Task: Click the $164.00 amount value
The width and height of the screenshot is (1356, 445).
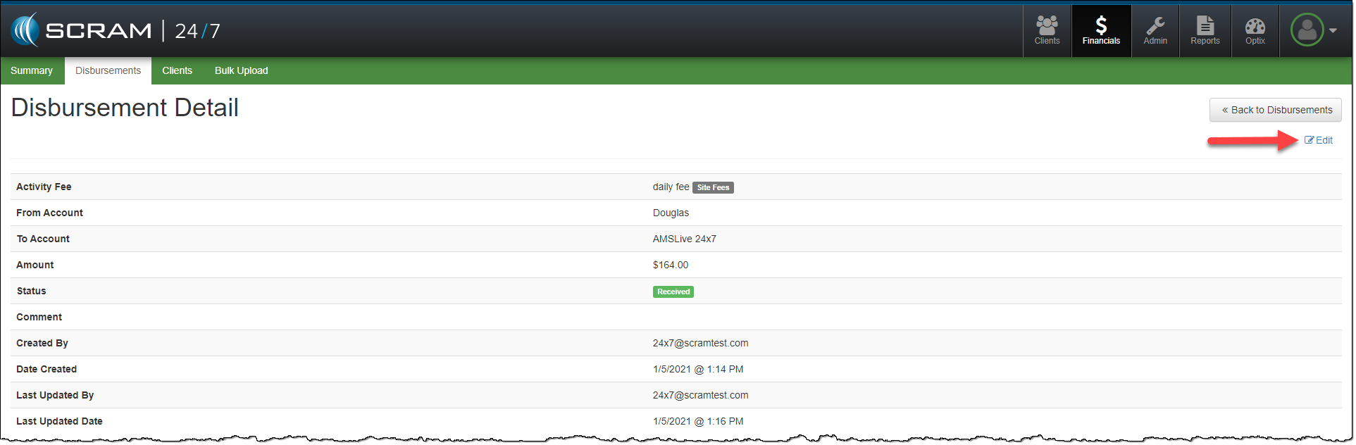Action: click(x=670, y=265)
